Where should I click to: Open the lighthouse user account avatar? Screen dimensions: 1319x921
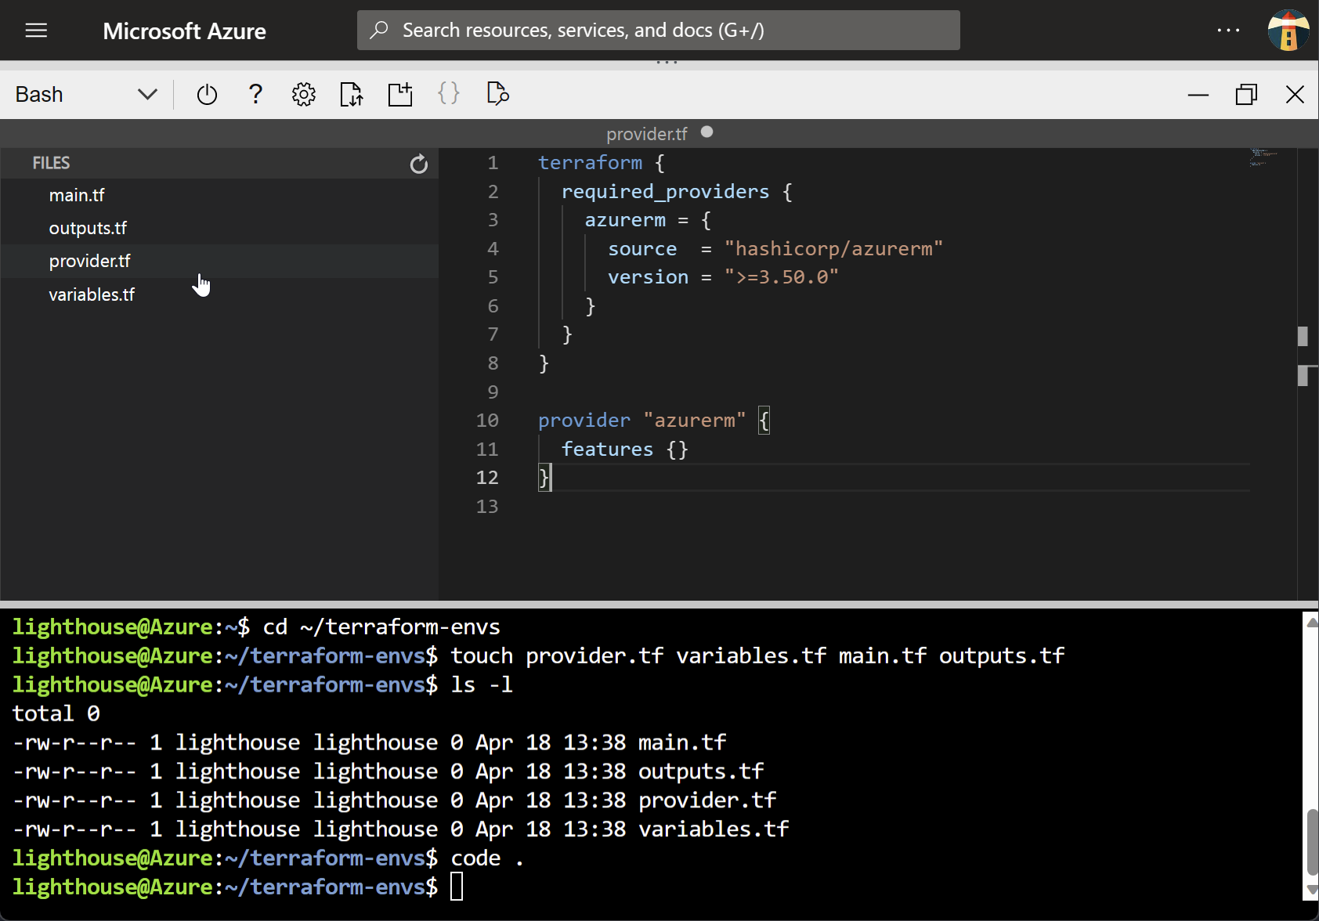pos(1288,31)
